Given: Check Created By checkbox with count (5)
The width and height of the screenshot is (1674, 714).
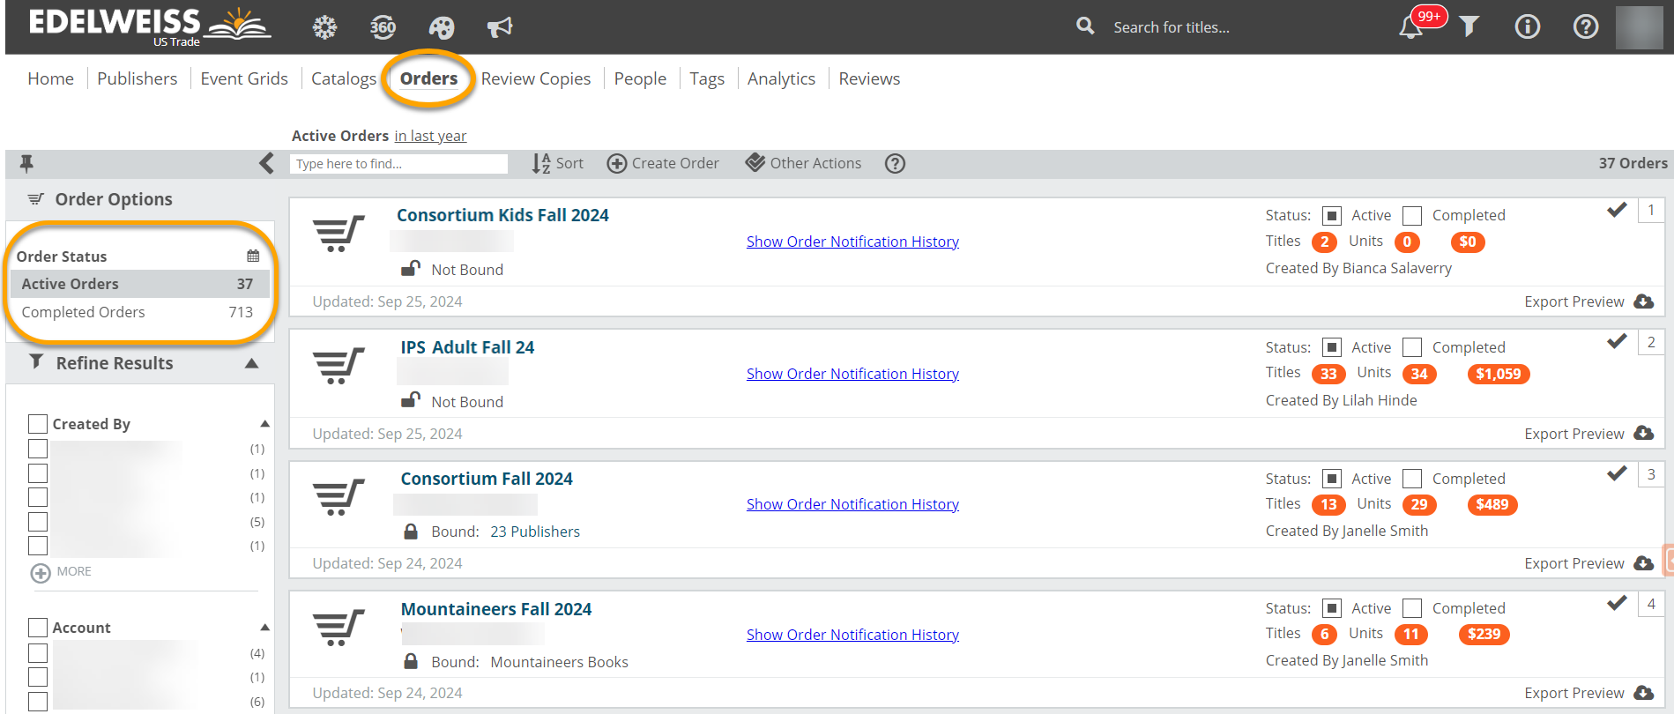Looking at the screenshot, I should point(38,522).
